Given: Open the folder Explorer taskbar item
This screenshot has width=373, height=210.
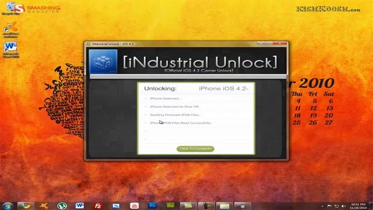Looking at the screenshot, I should pos(224,206).
